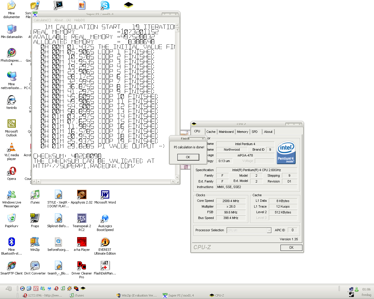Image resolution: width=374 pixels, height=299 pixels.
Task: Launch DivX Converter desktop icon
Action: [35, 268]
